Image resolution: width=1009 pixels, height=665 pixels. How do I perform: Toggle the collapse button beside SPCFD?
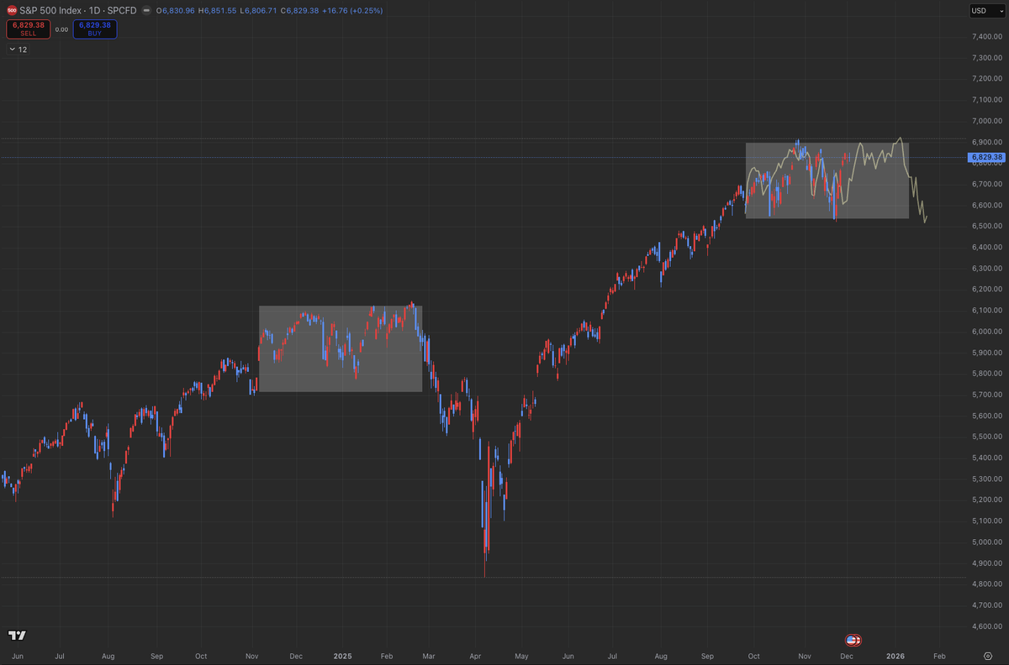pyautogui.click(x=147, y=11)
